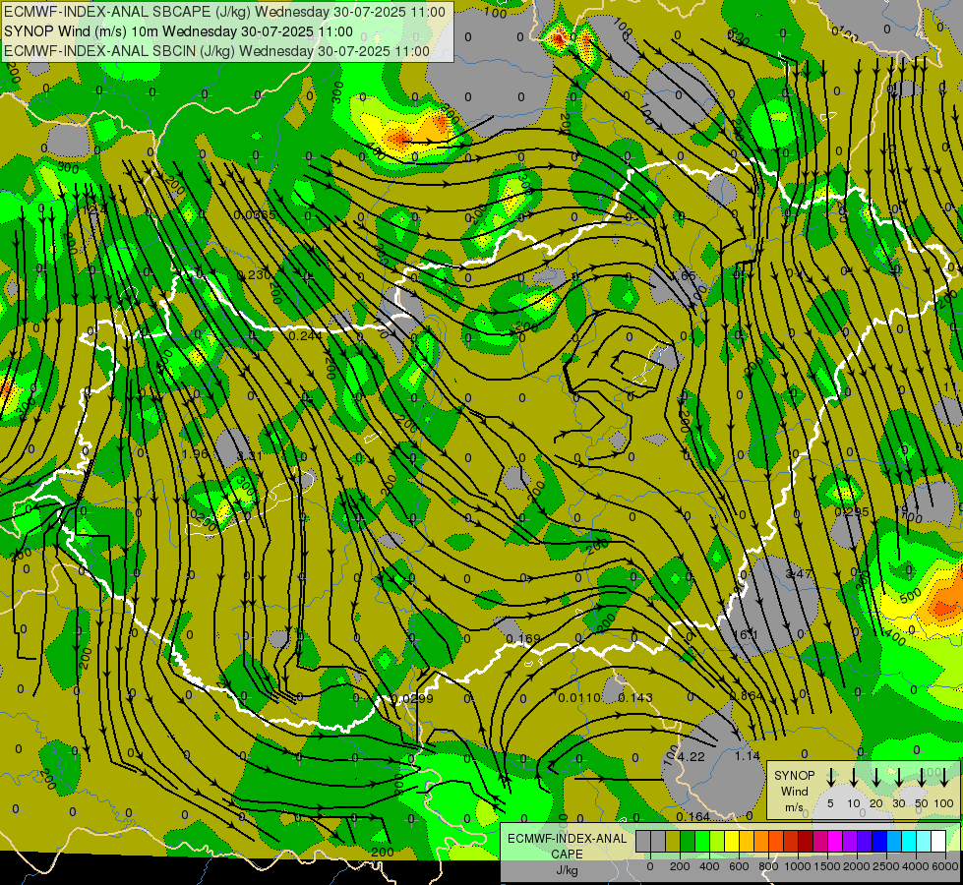Click the '1000' tick label on the color scale
This screenshot has width=963, height=885.
798,866
